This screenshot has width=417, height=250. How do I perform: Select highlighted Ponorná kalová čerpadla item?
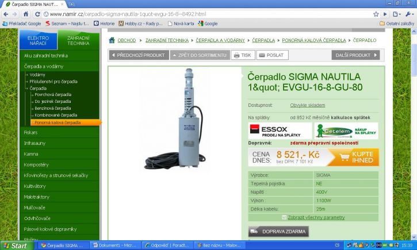[x=66, y=122]
